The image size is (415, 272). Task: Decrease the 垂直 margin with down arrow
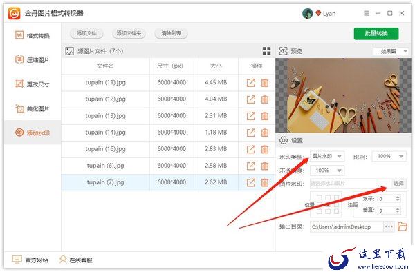[x=398, y=212]
